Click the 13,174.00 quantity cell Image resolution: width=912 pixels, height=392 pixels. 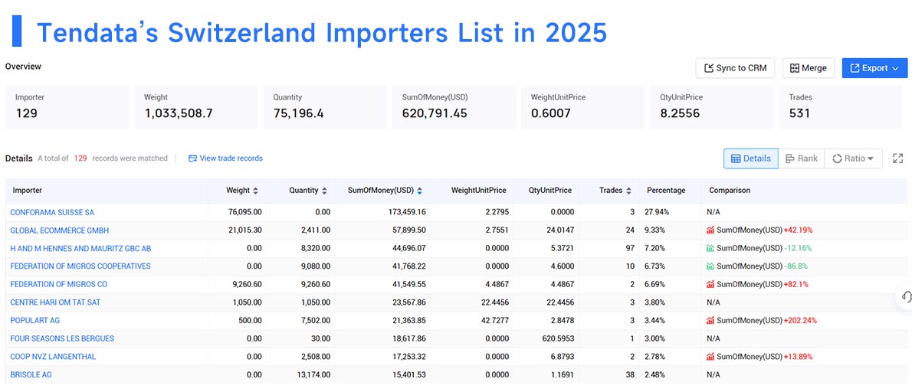point(314,374)
